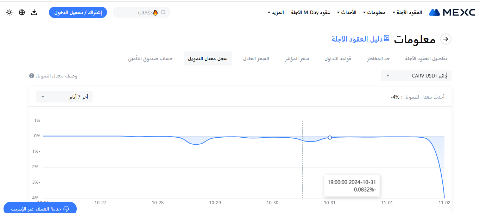Click the search magnifier icon

tap(163, 12)
